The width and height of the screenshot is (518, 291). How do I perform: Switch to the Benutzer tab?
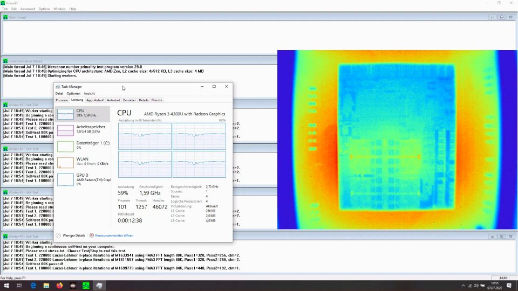point(129,100)
